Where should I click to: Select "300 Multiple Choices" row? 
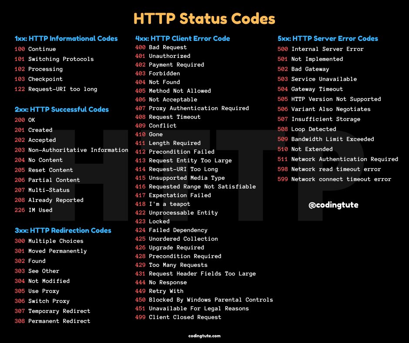click(49, 241)
